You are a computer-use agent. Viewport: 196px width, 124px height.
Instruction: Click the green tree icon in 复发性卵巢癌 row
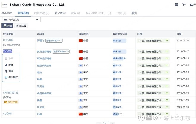(x=167, y=51)
